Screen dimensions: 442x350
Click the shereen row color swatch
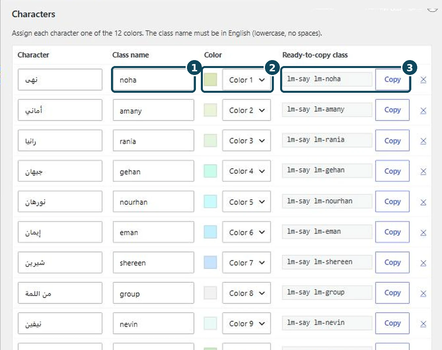[210, 262]
